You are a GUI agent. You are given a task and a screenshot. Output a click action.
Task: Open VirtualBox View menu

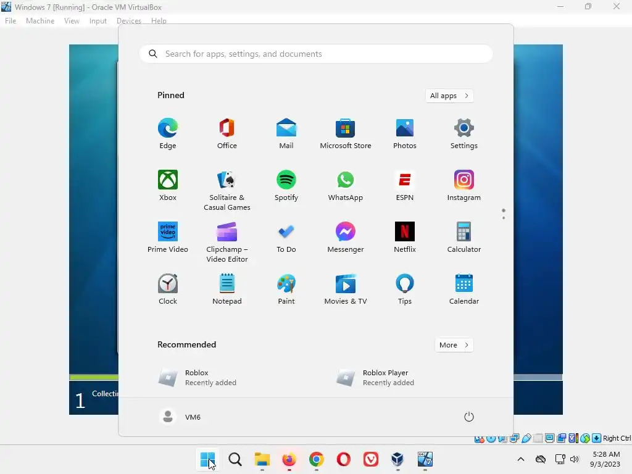click(x=72, y=21)
